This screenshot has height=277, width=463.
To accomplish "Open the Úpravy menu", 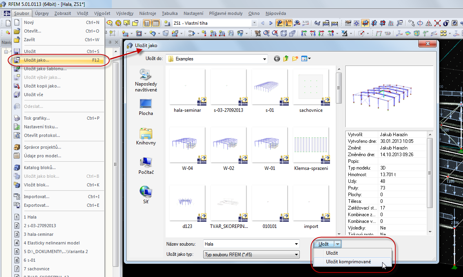I will coord(42,13).
